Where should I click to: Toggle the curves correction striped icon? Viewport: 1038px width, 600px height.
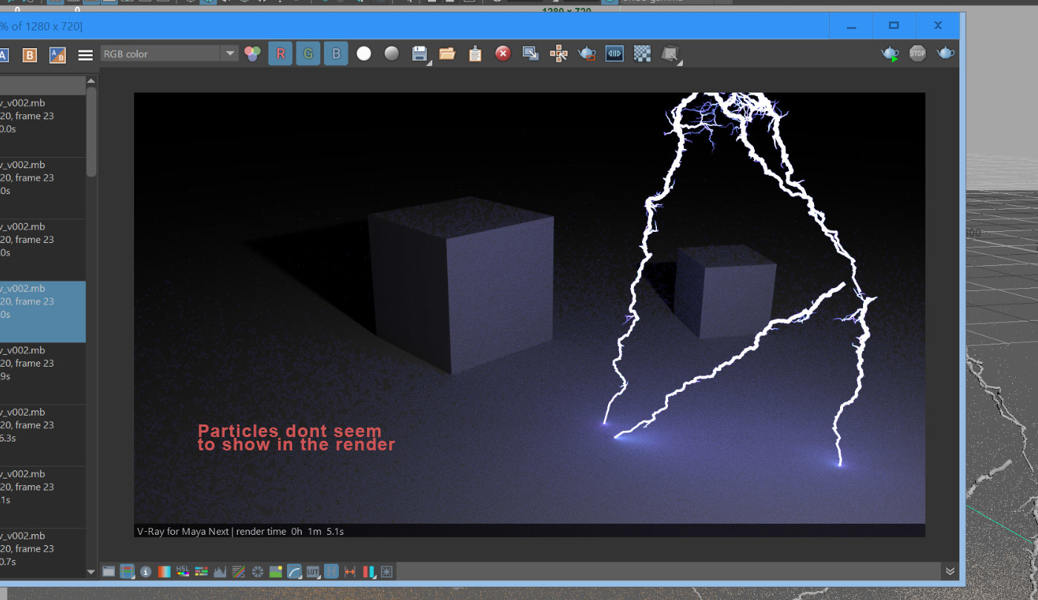tap(239, 571)
